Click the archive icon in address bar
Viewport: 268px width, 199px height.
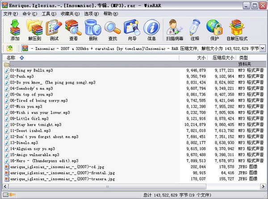coord(25,49)
